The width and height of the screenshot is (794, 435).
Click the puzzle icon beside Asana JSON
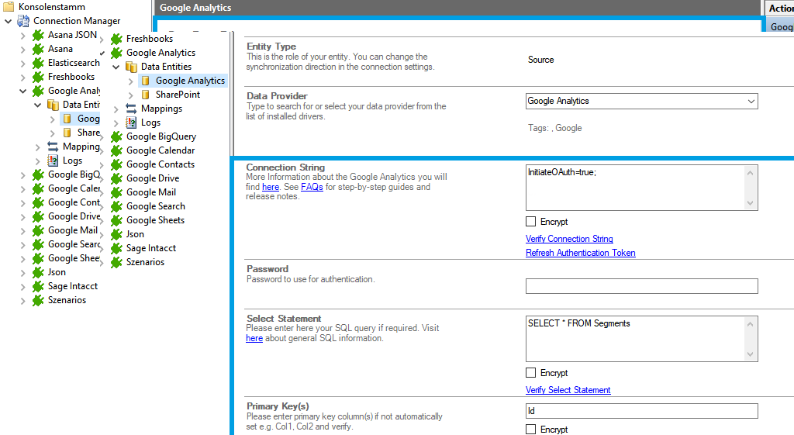pyautogui.click(x=38, y=35)
